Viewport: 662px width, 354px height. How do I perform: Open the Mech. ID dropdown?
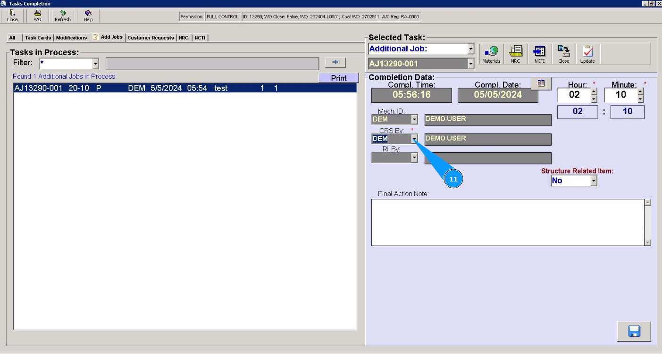tap(414, 120)
